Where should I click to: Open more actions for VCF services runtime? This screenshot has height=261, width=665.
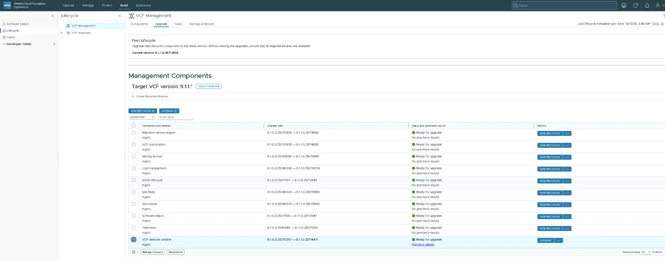pos(559,240)
